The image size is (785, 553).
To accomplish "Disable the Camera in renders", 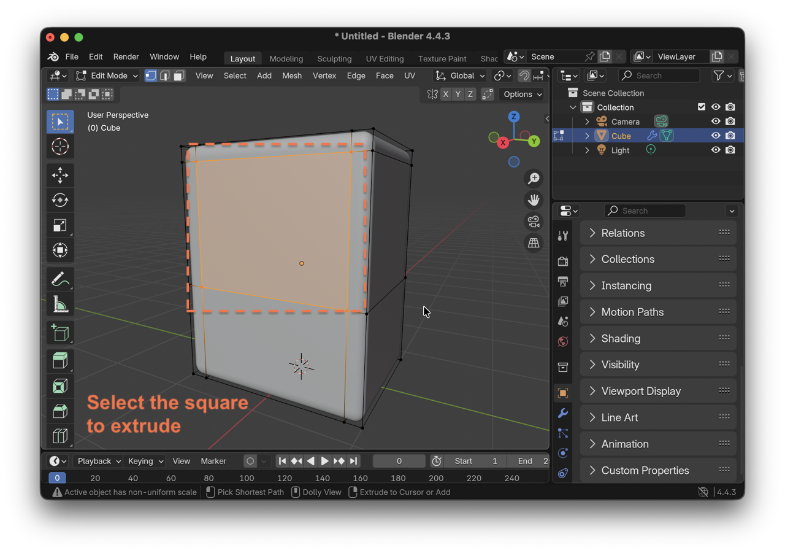I will pyautogui.click(x=730, y=121).
